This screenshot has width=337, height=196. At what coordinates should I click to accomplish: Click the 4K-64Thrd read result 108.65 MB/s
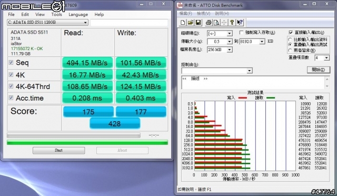pos(87,86)
